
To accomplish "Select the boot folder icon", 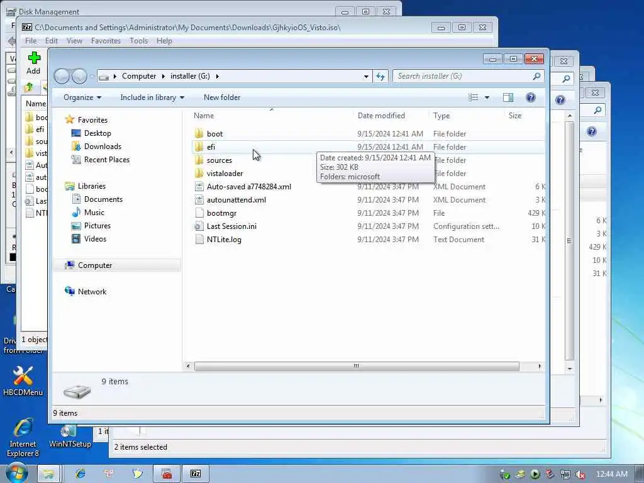I will point(199,133).
